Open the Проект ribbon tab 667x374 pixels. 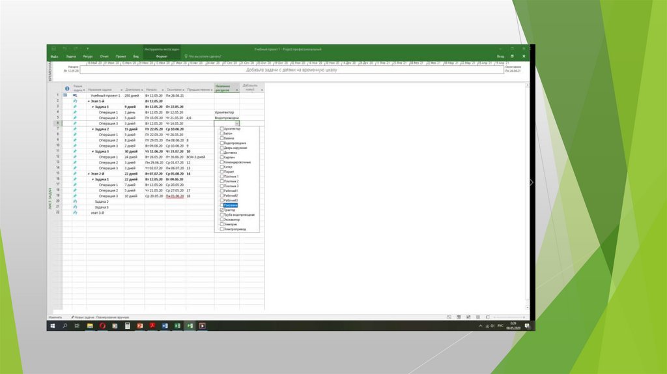[121, 56]
